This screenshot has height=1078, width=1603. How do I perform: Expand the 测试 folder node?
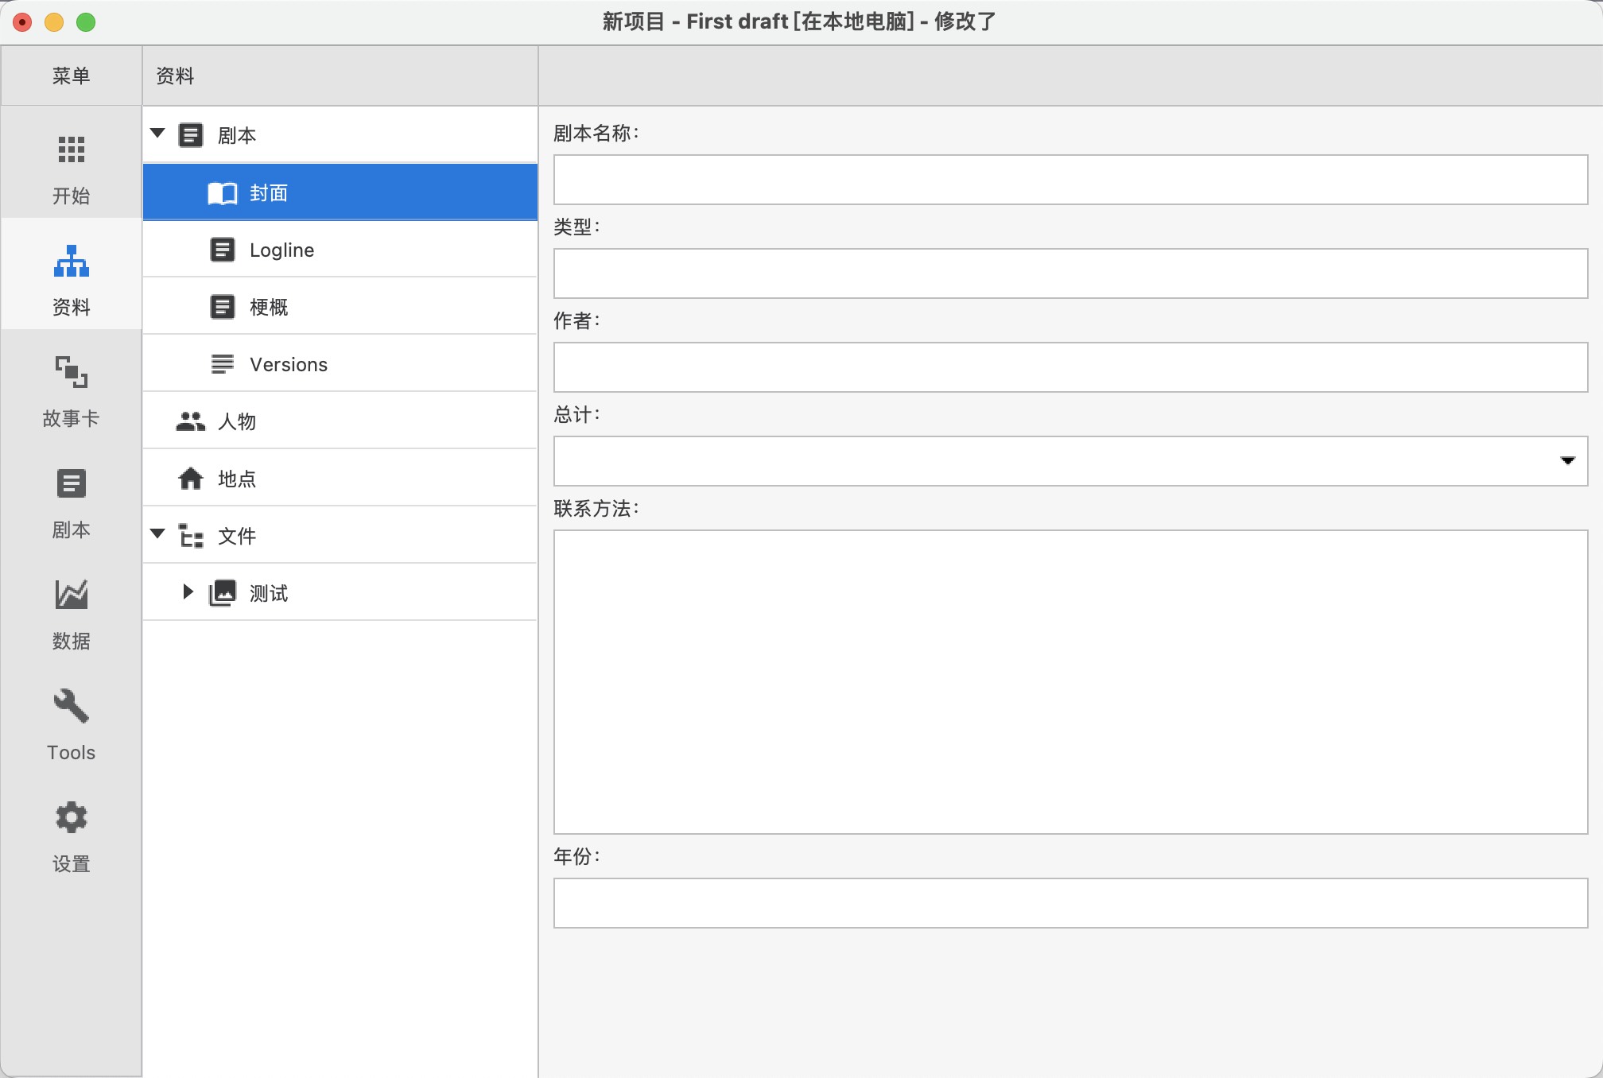188,591
